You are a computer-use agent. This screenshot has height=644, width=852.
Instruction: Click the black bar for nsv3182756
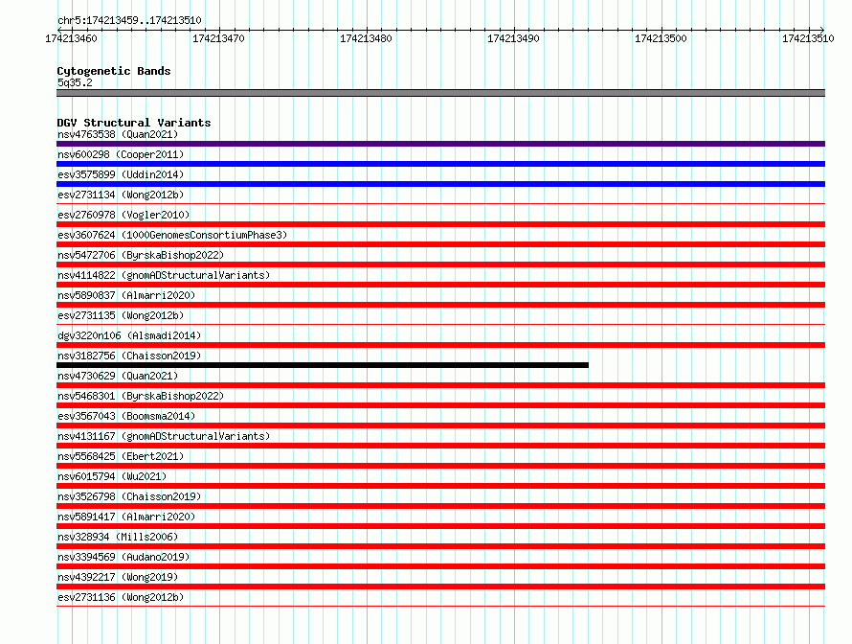323,365
